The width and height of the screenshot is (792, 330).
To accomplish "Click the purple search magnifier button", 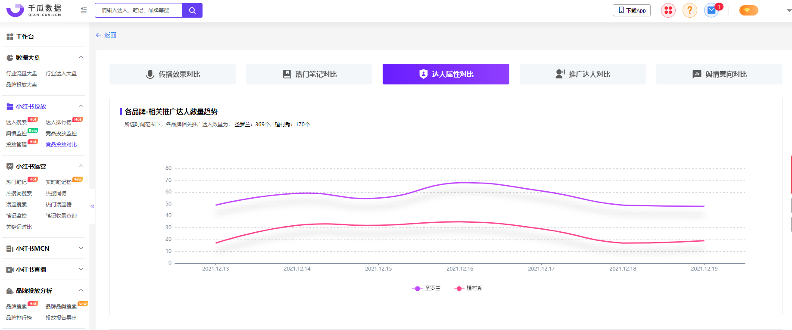I will pyautogui.click(x=192, y=10).
